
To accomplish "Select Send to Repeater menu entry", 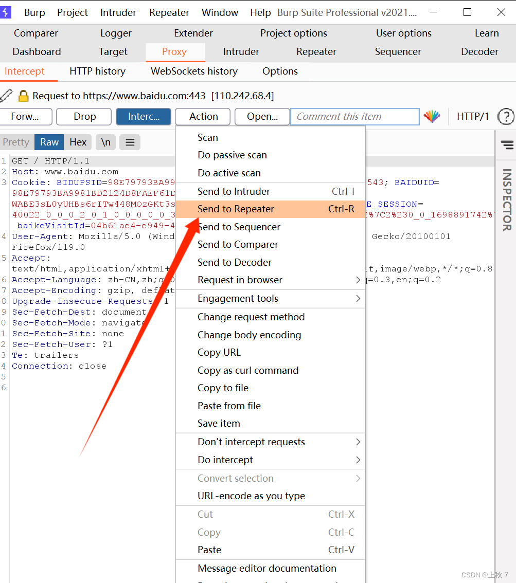I will tap(270, 209).
